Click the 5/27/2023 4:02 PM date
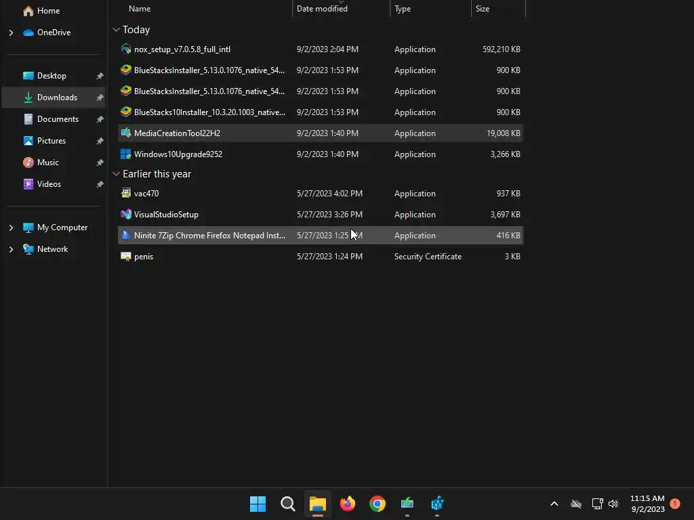The image size is (694, 520). [329, 193]
